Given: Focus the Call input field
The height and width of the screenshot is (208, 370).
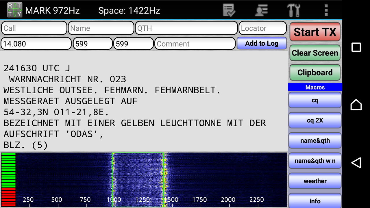Looking at the screenshot, I should tap(34, 28).
